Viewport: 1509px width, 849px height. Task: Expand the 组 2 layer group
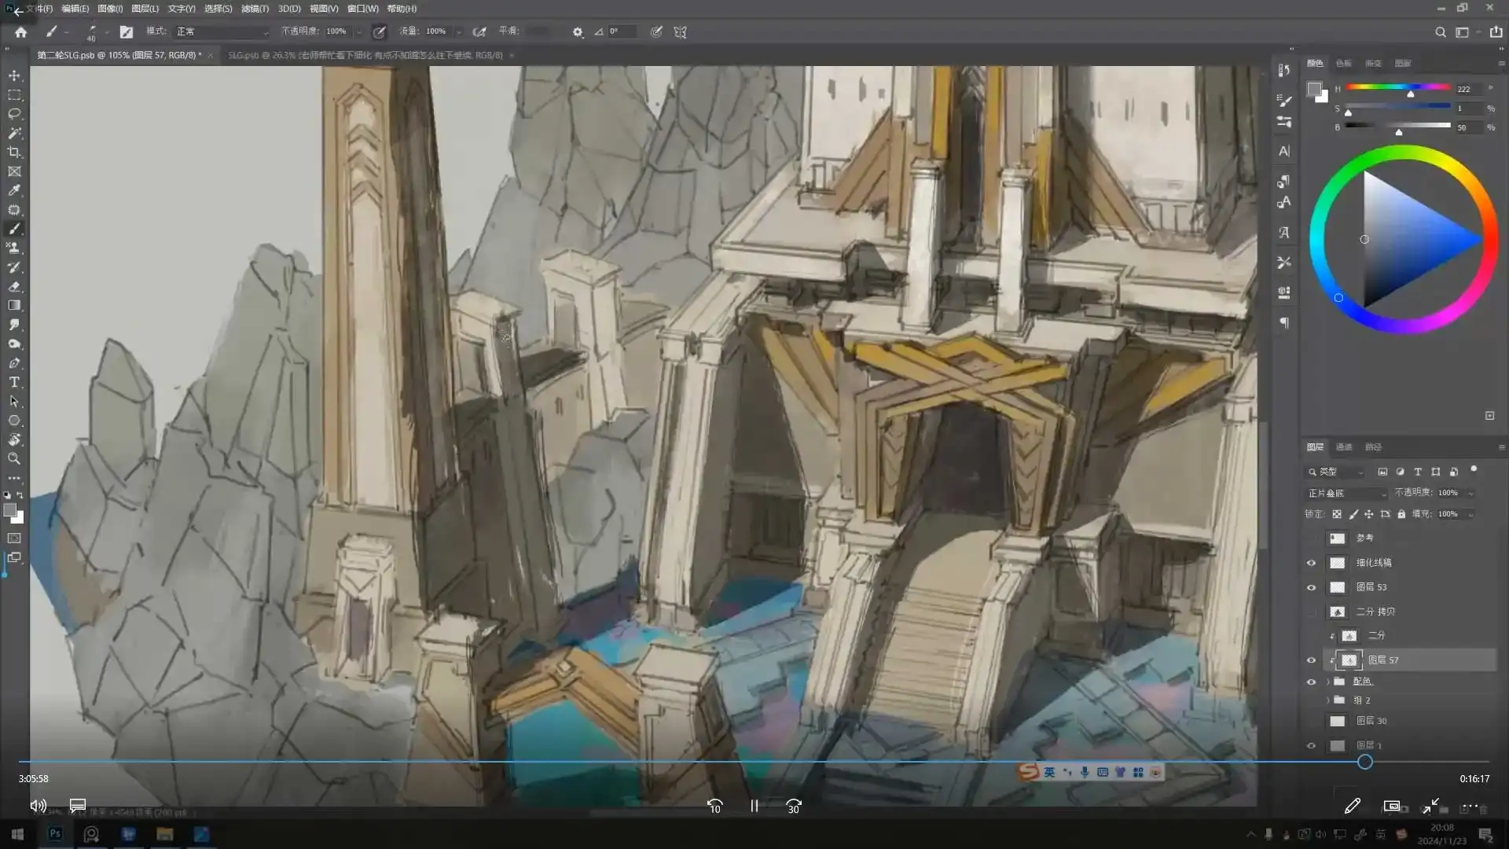tap(1328, 700)
